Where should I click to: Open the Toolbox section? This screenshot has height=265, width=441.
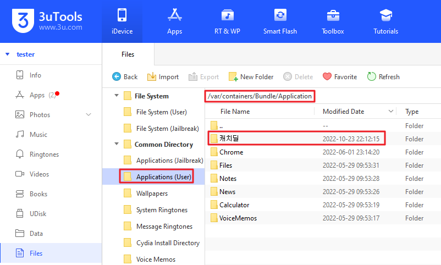click(333, 21)
